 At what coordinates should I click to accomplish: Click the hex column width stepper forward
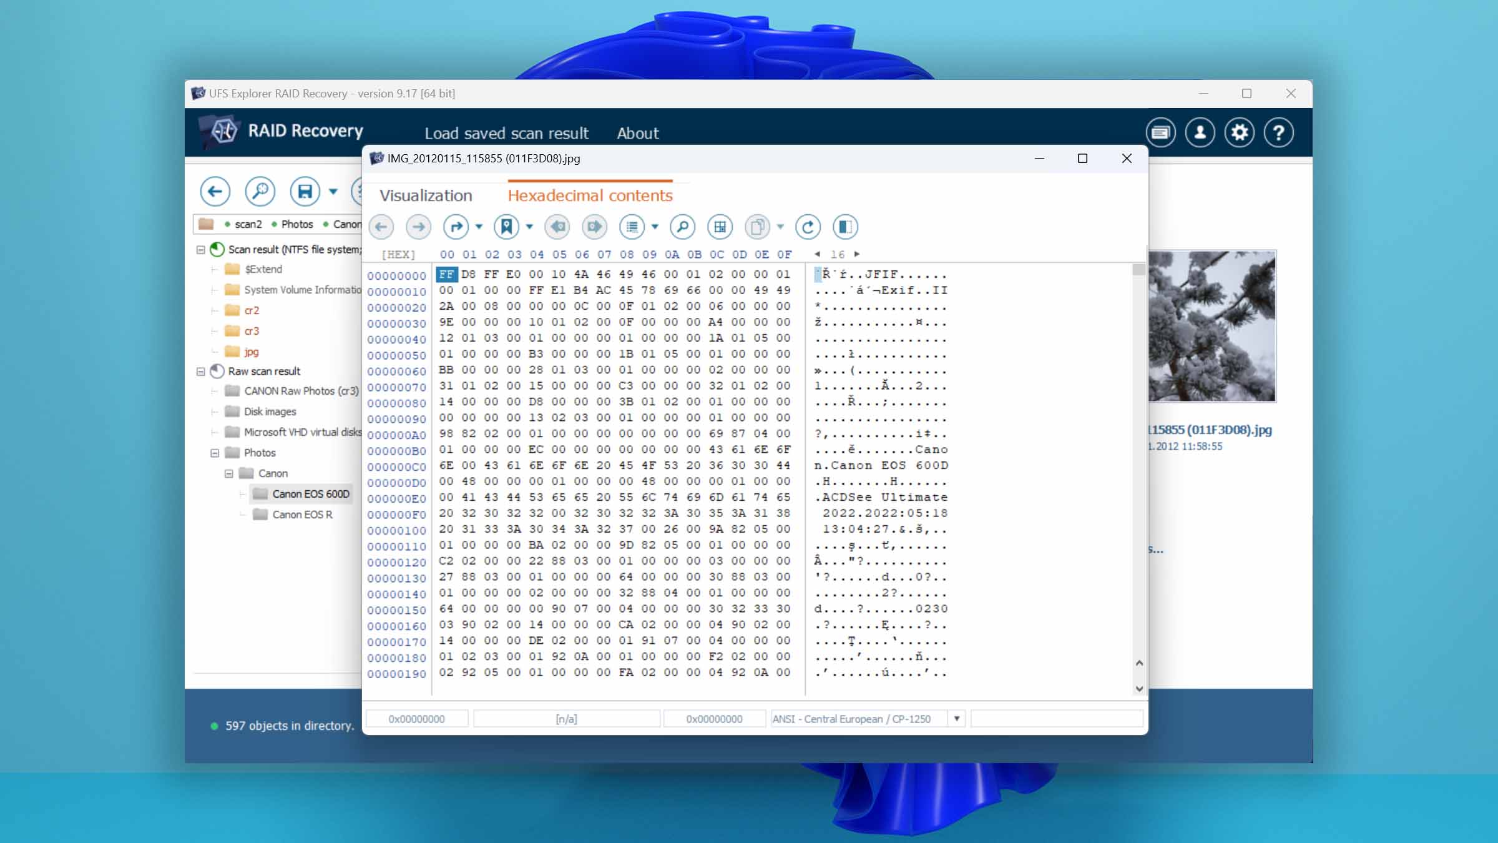click(x=857, y=254)
